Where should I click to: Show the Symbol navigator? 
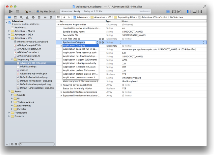point(15,17)
